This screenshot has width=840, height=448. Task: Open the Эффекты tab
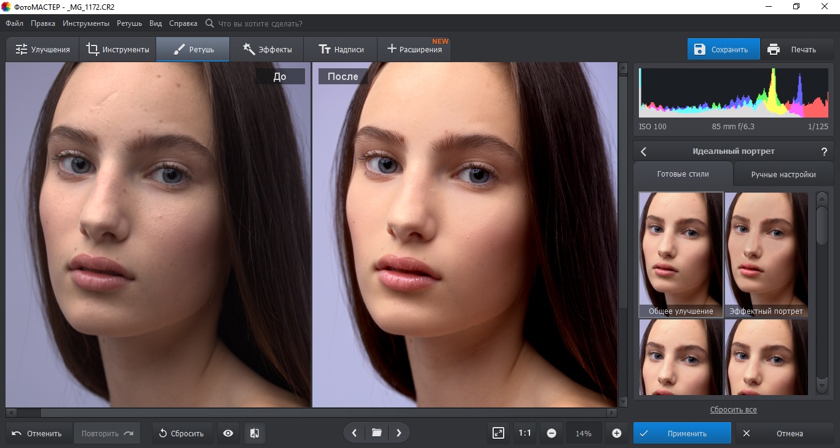(x=267, y=49)
